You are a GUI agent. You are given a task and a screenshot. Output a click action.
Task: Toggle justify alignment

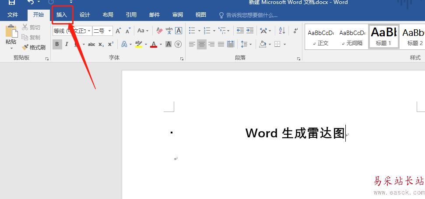221,44
